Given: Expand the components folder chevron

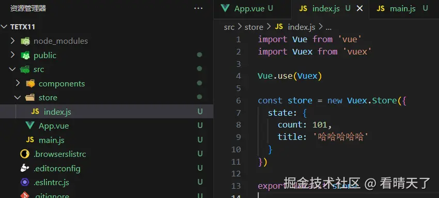Looking at the screenshot, I should [18, 83].
